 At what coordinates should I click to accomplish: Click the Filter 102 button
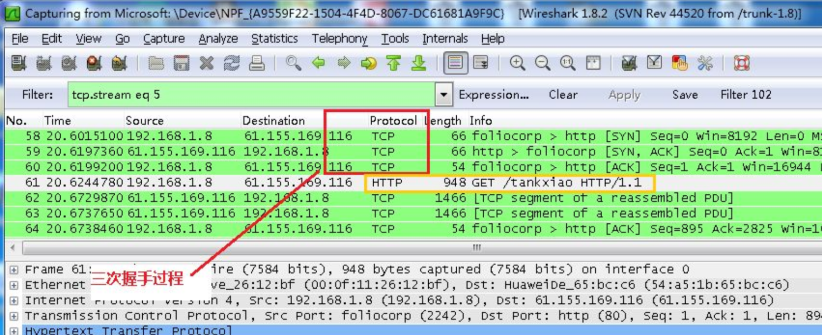[746, 95]
